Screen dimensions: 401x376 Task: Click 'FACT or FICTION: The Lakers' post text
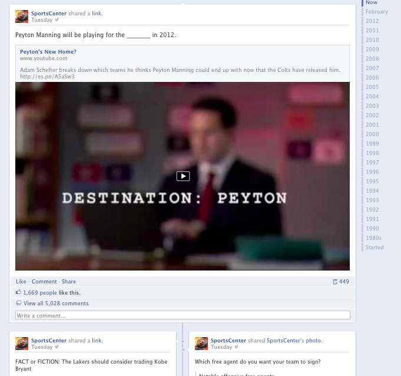[x=91, y=365]
